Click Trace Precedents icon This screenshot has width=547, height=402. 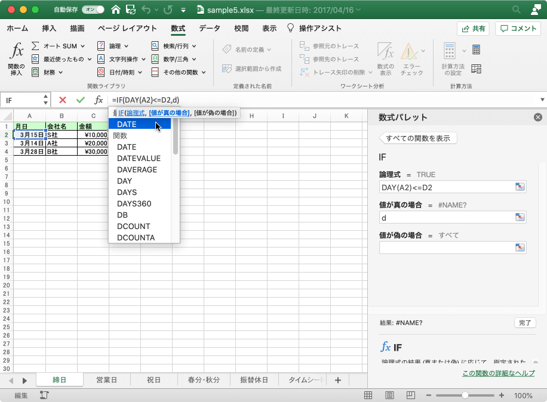[x=304, y=46]
